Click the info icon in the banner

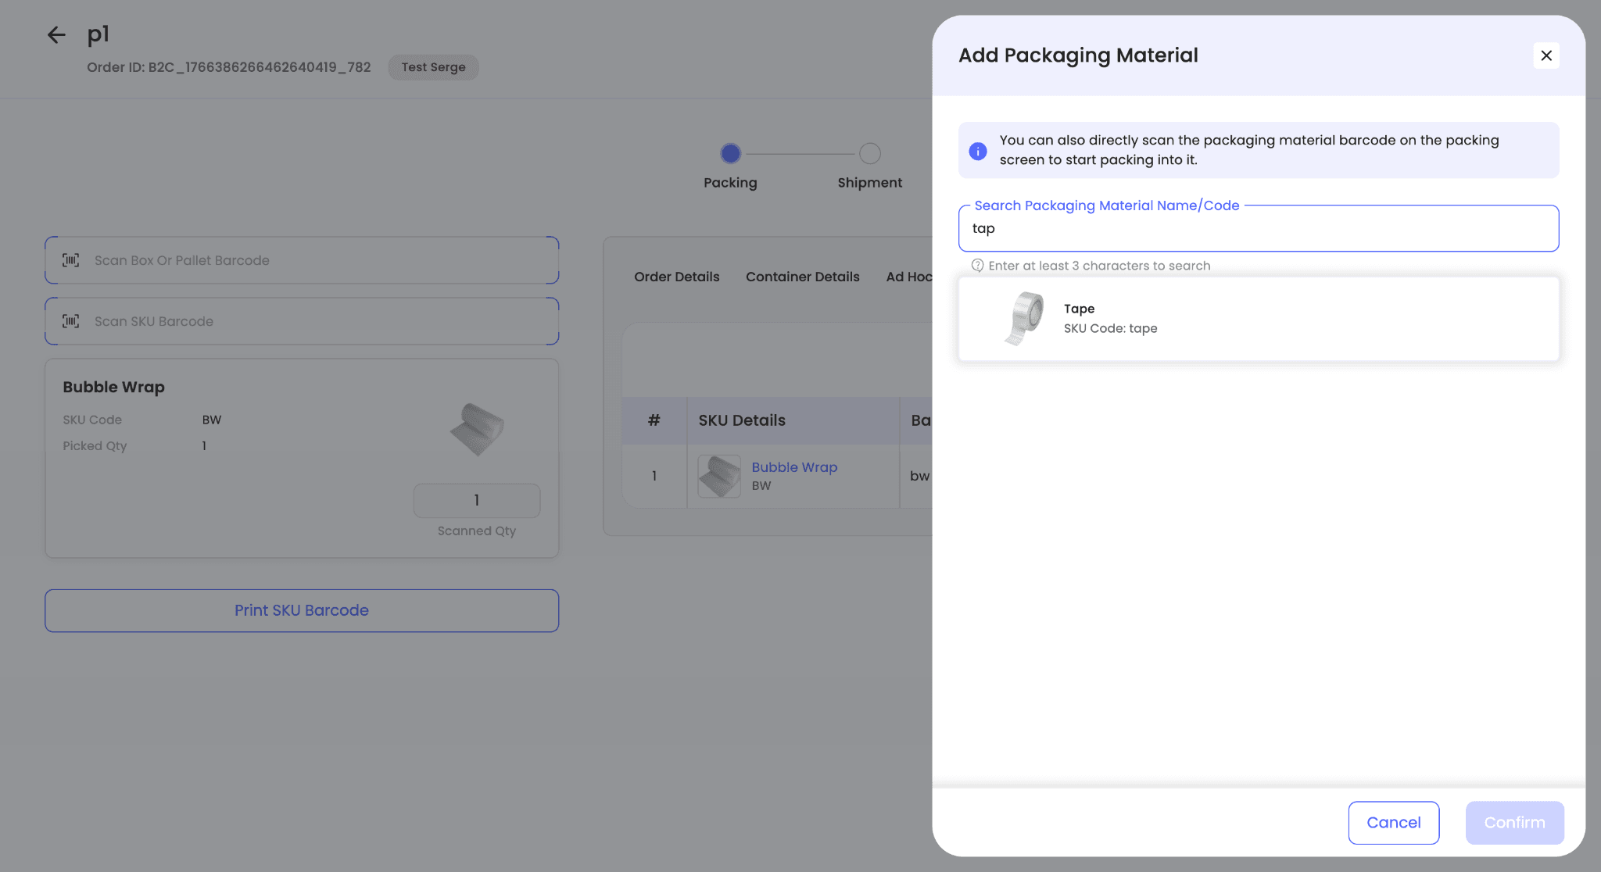977,151
